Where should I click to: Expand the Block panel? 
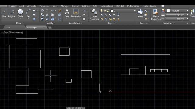(x=143, y=23)
